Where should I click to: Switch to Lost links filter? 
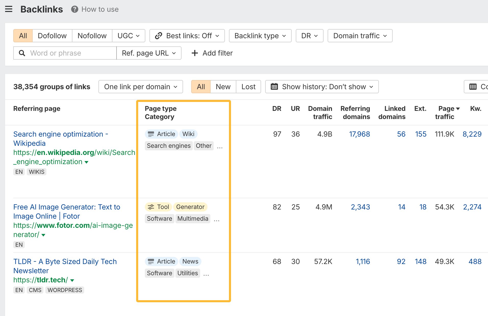[x=248, y=87]
